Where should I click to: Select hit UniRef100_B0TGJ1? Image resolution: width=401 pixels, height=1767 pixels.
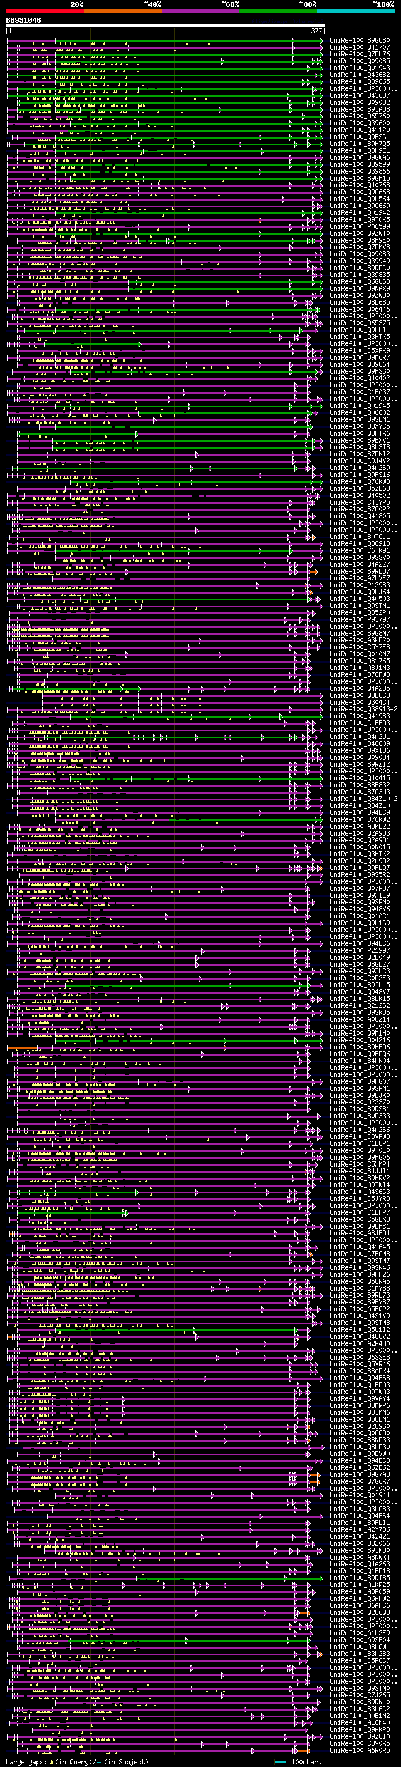click(x=360, y=537)
